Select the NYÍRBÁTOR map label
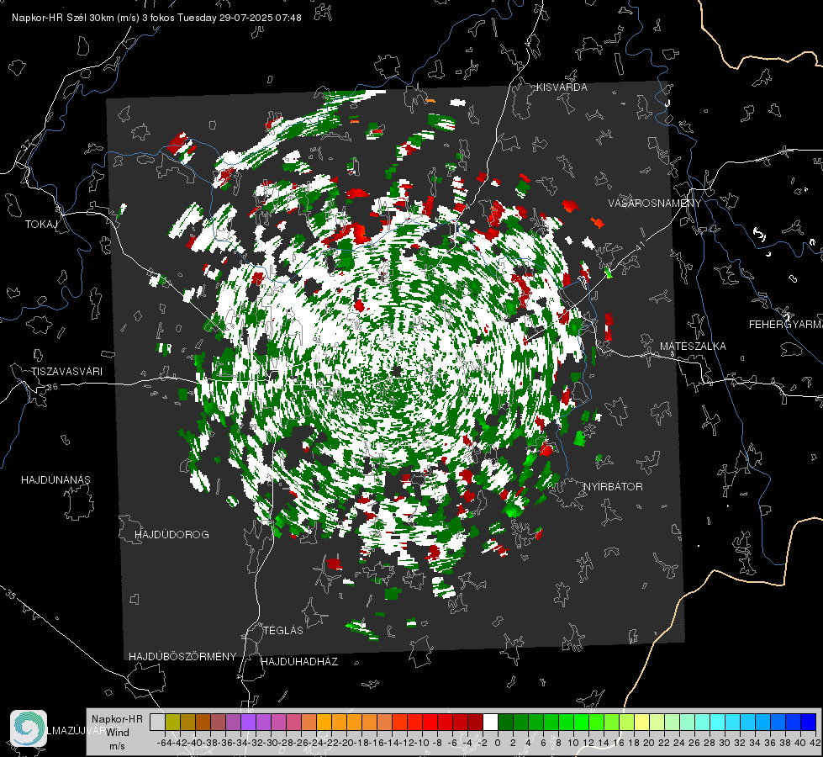Screen dimensions: 823x757 coord(613,486)
